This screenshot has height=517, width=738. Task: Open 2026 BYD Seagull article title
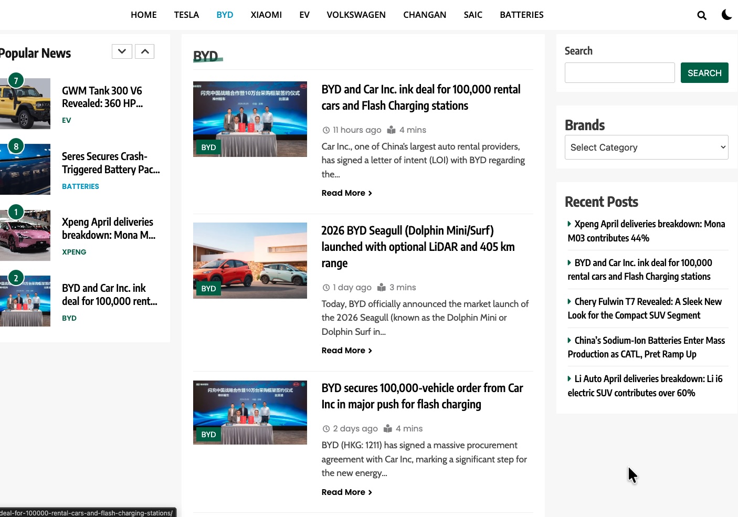click(x=418, y=247)
